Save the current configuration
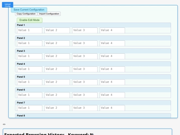The height and width of the screenshot is (135, 180). [29, 10]
